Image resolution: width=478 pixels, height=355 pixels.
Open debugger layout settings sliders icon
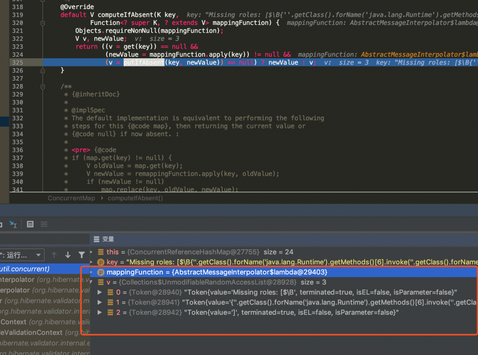[x=44, y=224]
